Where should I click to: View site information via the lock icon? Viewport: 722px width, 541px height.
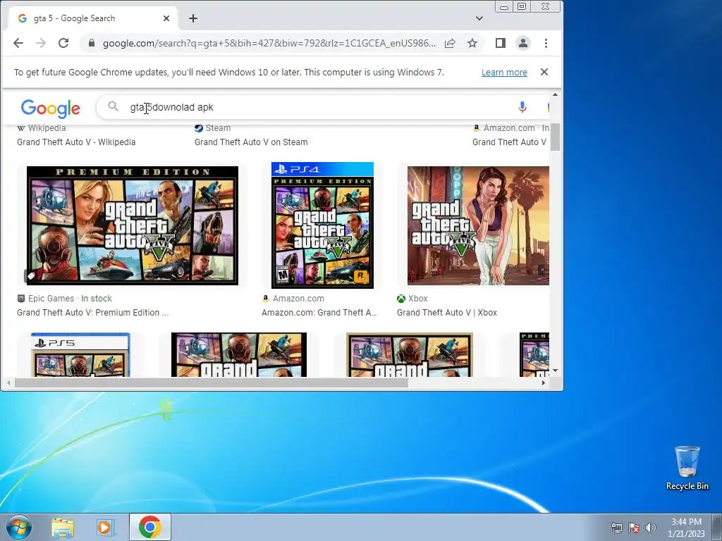[91, 43]
